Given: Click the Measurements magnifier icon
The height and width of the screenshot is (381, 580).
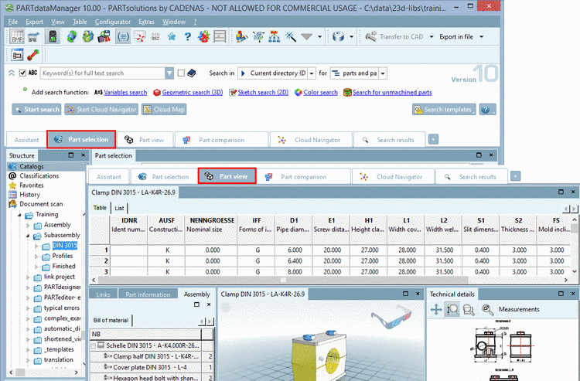Looking at the screenshot, I should pyautogui.click(x=487, y=309).
